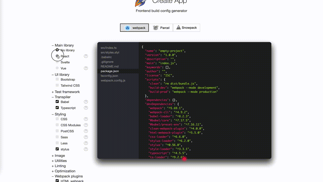Enable the Bootstrap checkbox
The image size is (323, 182).
point(57,79)
